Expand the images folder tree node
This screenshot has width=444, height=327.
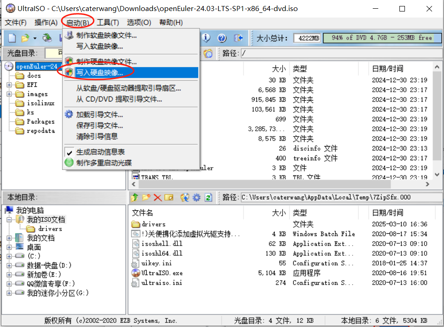[x=9, y=94]
